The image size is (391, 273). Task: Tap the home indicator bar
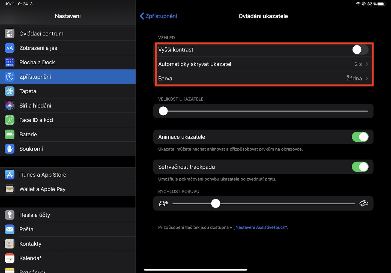point(195,270)
